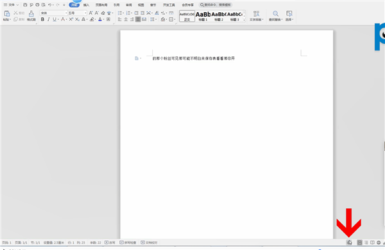385x250 pixels.
Task: Apply strikethrough A icon
Action: pos(63,19)
